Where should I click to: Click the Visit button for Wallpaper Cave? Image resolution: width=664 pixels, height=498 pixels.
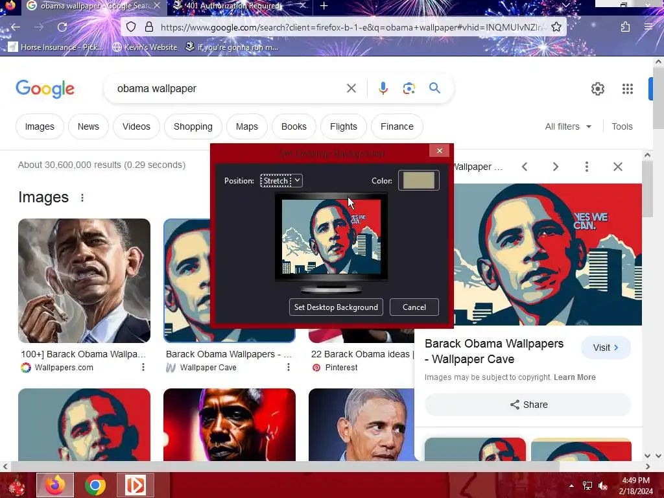606,348
